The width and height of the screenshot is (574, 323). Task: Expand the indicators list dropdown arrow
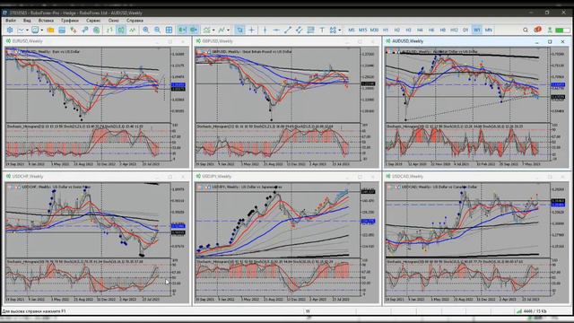pos(213,30)
